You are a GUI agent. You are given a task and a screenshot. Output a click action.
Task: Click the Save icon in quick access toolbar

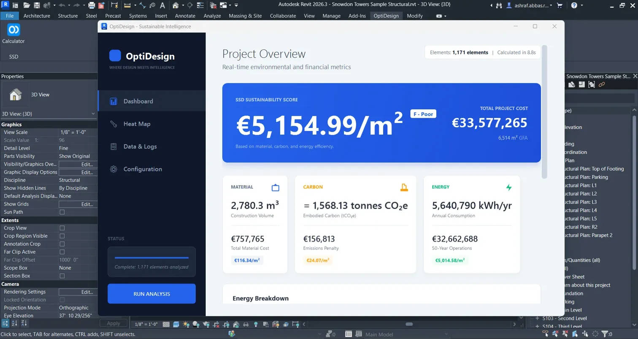pos(37,5)
